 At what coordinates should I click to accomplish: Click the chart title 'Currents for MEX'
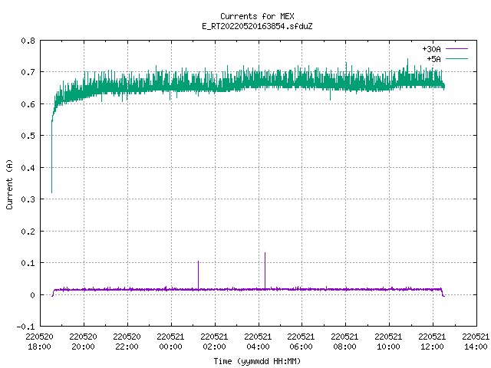tap(257, 16)
